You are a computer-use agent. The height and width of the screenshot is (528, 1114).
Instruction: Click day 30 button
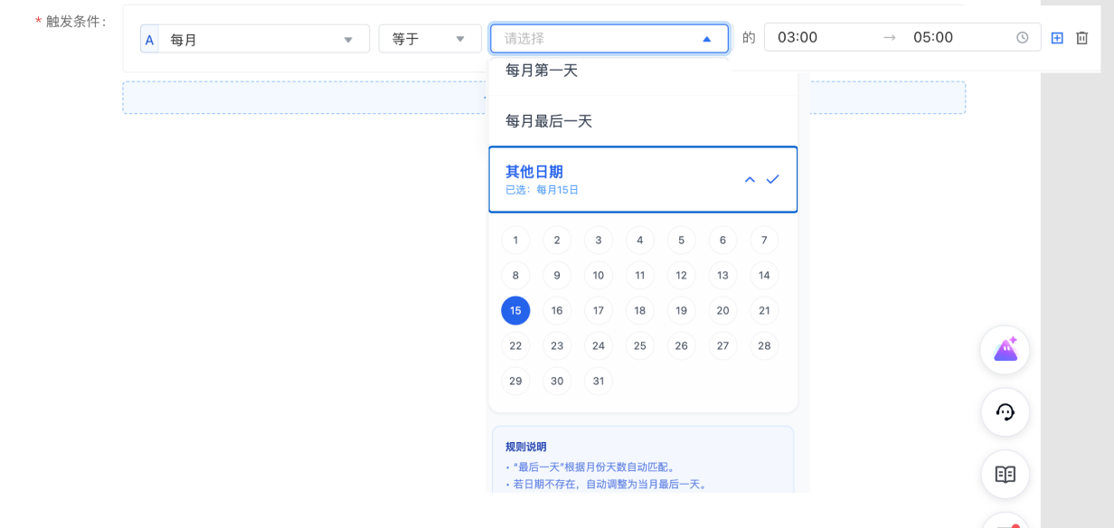[x=557, y=382]
